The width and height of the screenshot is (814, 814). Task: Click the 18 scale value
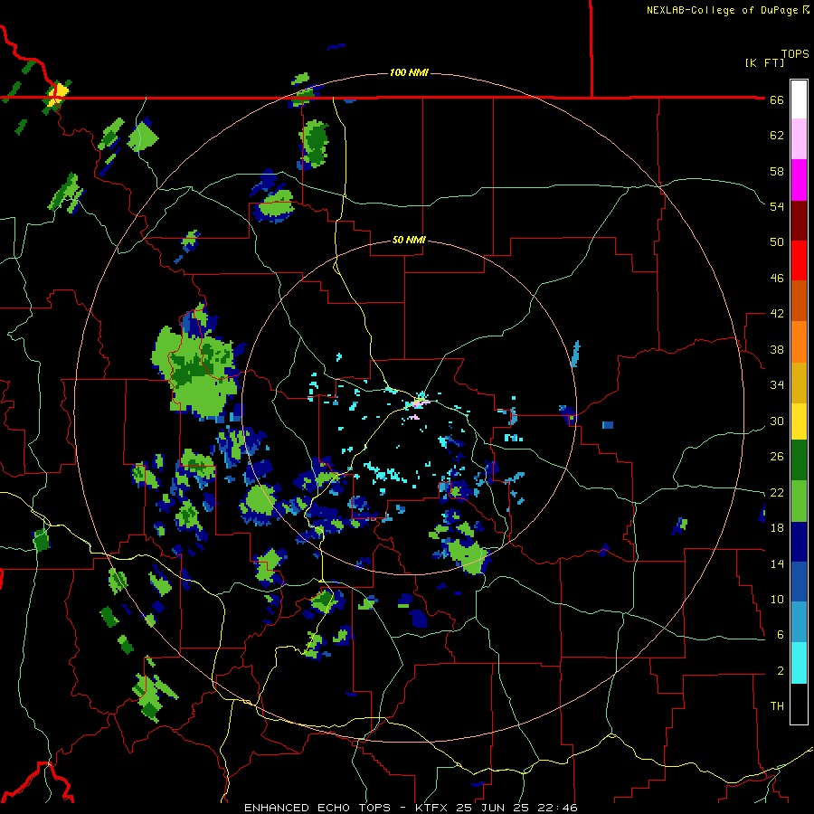(x=777, y=528)
